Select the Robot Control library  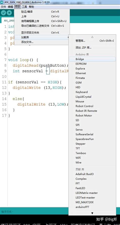pyautogui.click(x=92, y=106)
